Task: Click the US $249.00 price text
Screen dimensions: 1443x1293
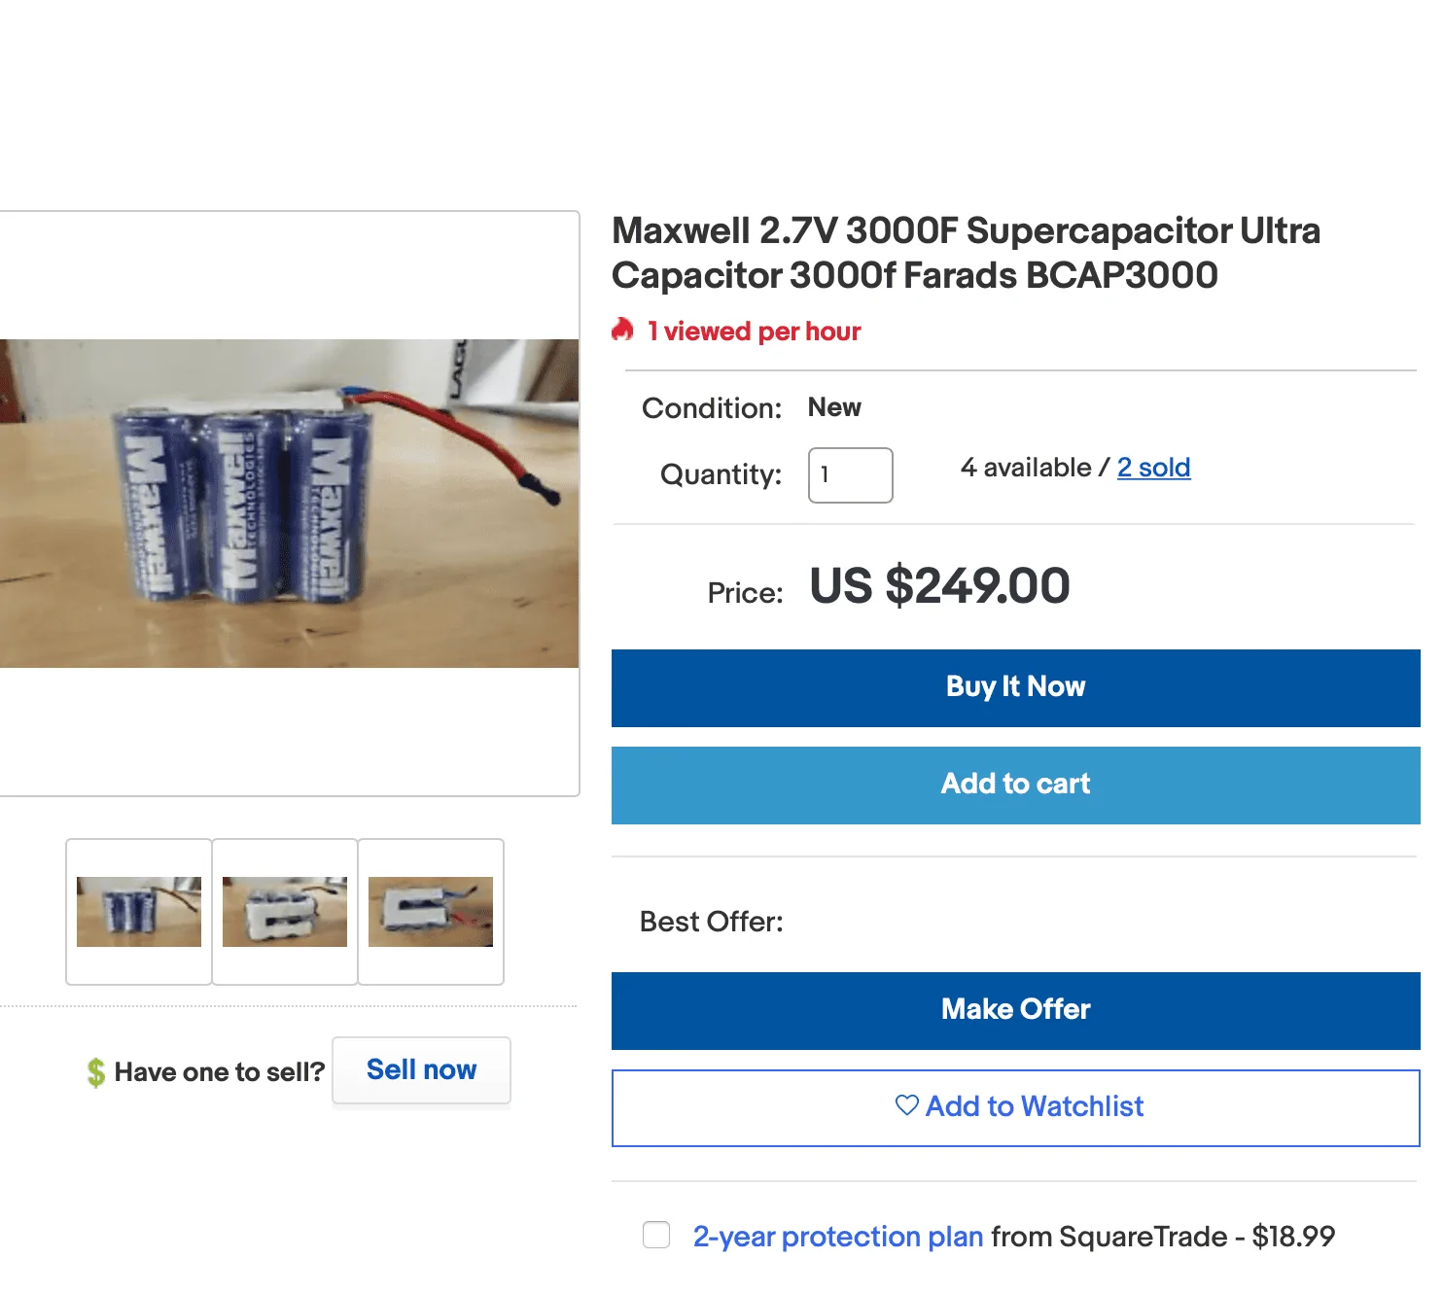Action: click(938, 586)
